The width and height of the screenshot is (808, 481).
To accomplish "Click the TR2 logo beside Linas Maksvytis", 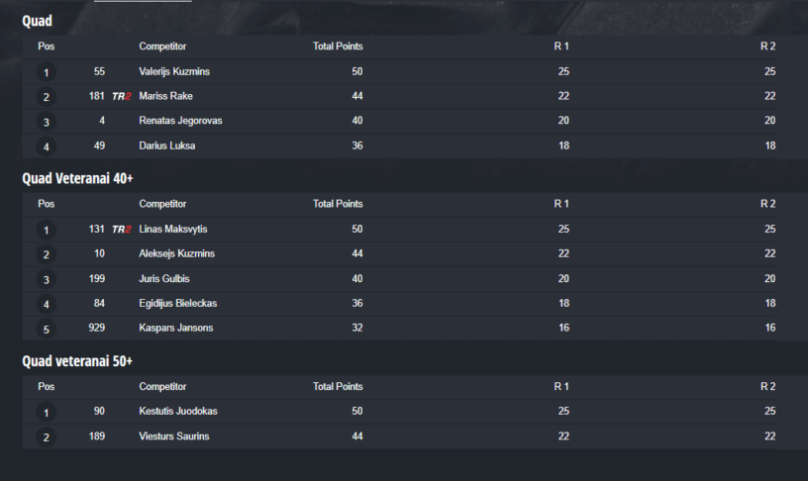I will (x=122, y=230).
